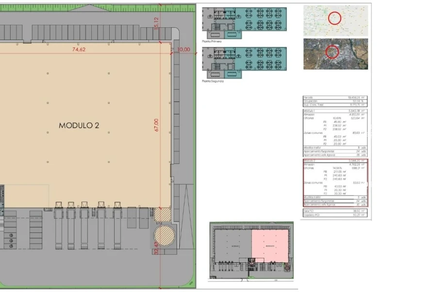Open the satellite aerial view thumbnail
Image resolution: width=435 pixels, height=292 pixels.
tap(335, 54)
